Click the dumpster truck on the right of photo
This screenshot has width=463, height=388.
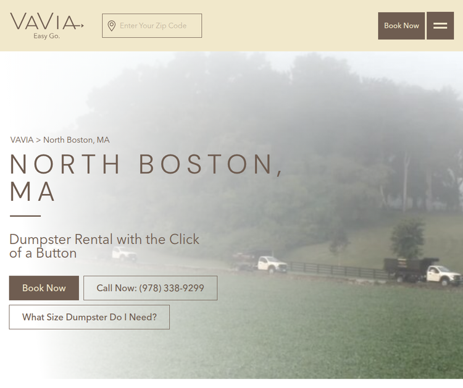point(422,271)
